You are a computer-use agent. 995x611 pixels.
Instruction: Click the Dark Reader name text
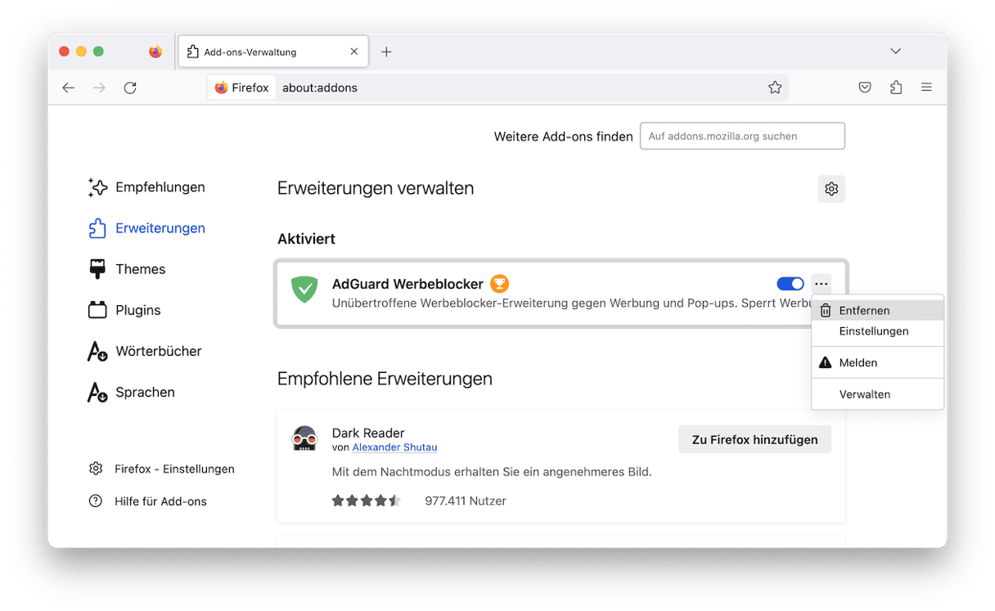[368, 433]
